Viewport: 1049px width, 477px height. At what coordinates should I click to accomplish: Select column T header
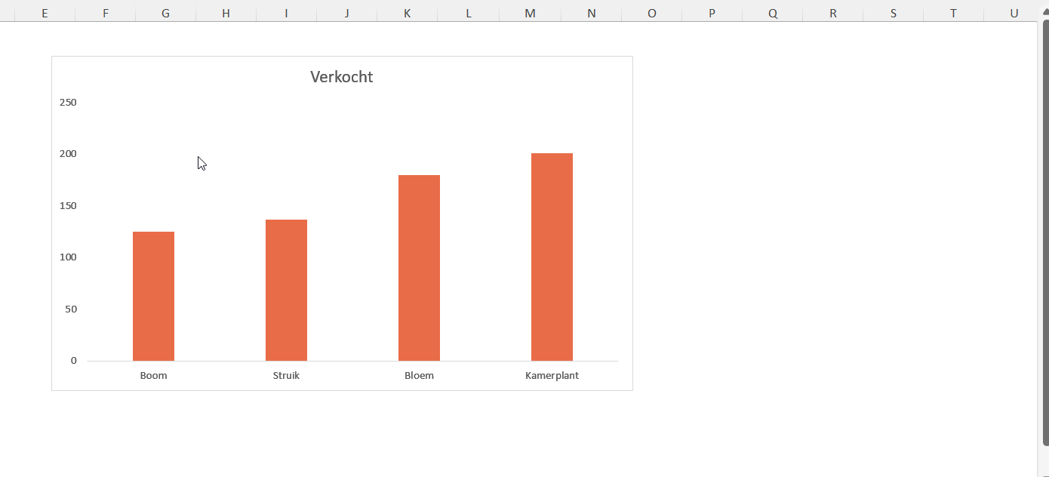[x=953, y=14]
